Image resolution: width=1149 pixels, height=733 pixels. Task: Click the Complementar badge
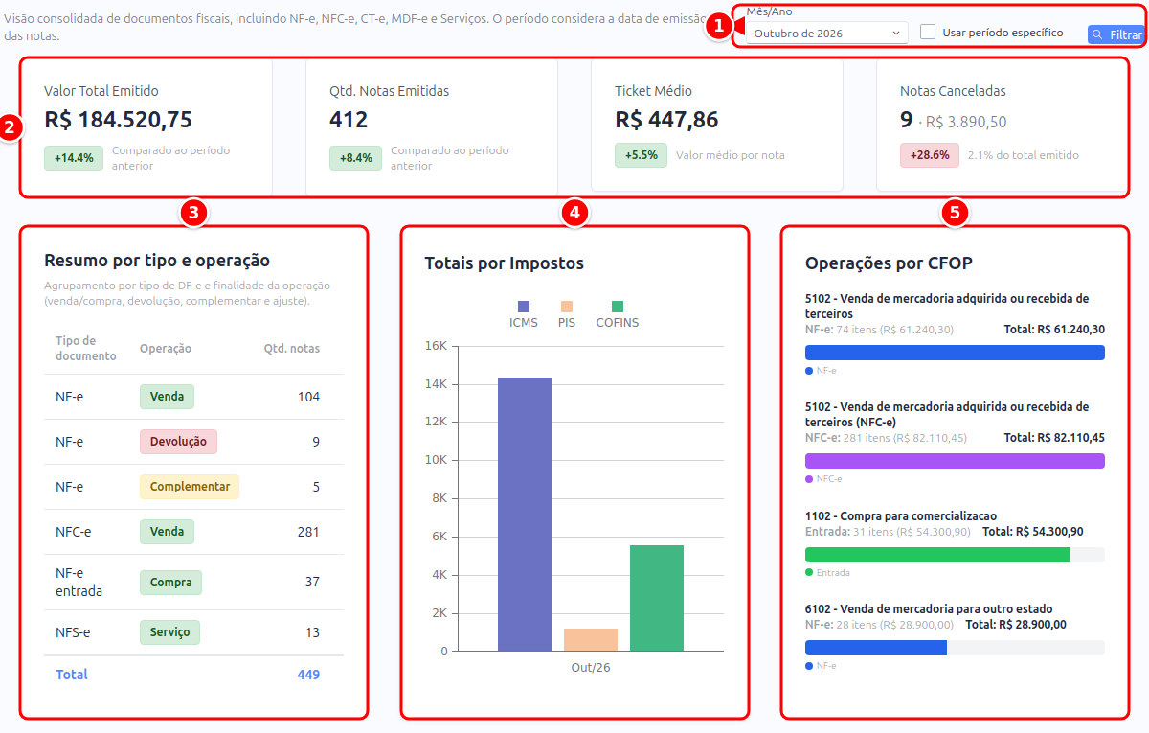tap(190, 487)
